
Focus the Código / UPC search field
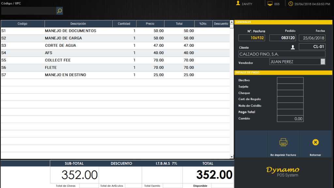click(x=28, y=11)
